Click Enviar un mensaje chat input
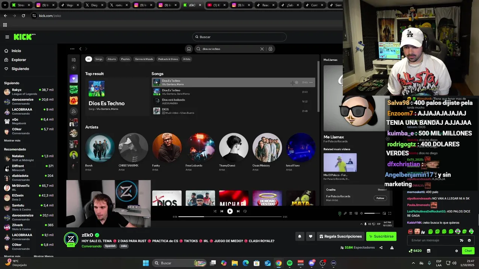This screenshot has height=269, width=479. coord(434,240)
